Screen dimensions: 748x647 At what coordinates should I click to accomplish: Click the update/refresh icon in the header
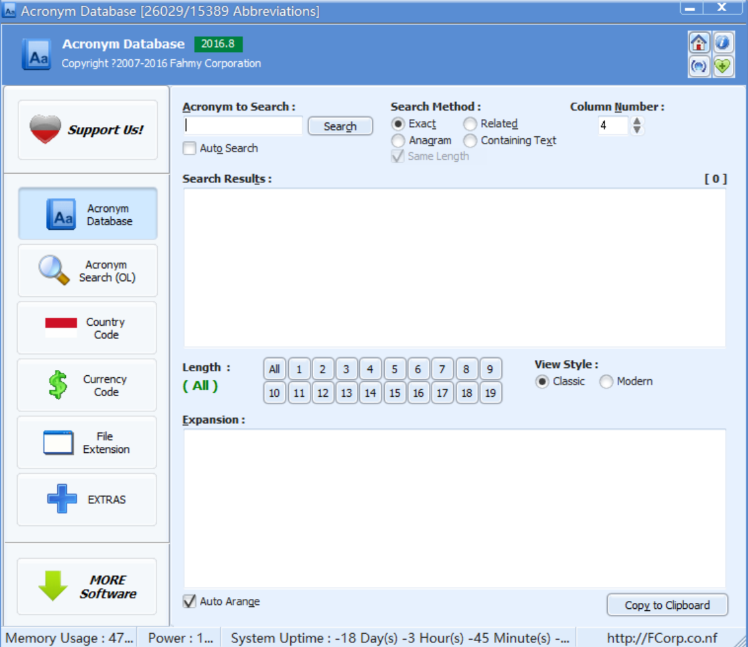coord(699,66)
